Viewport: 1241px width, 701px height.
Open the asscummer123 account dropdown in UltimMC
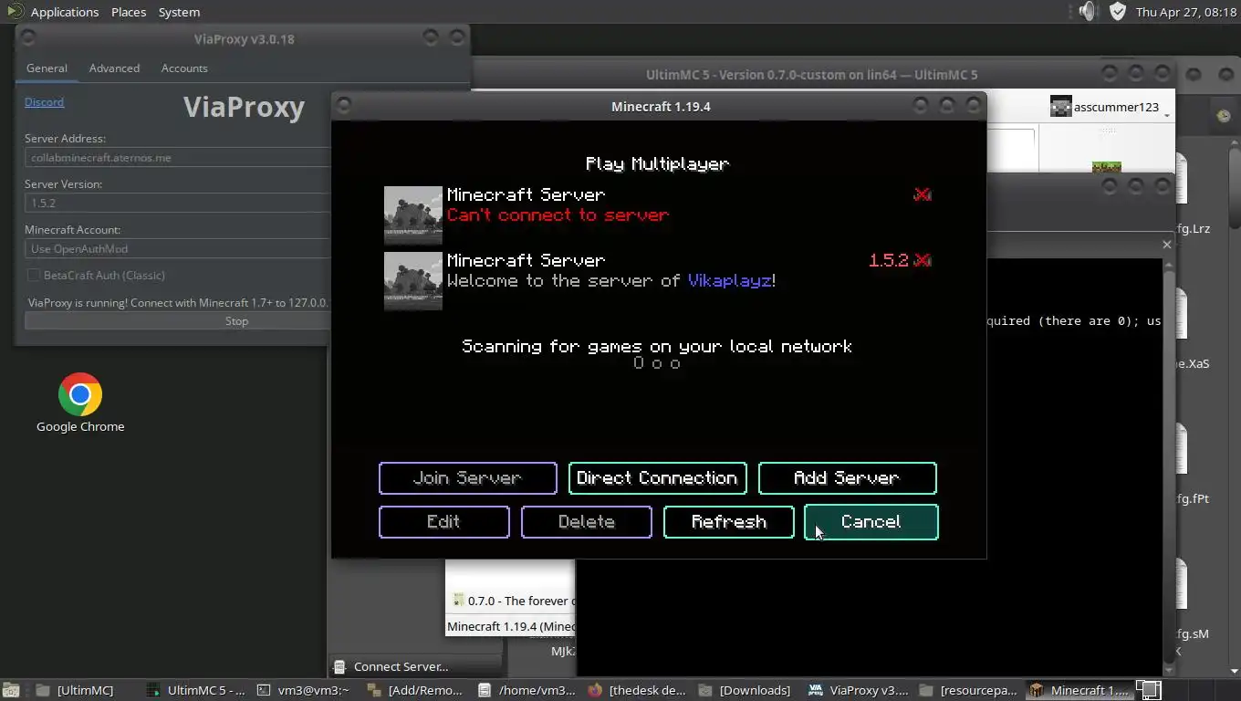[1110, 107]
